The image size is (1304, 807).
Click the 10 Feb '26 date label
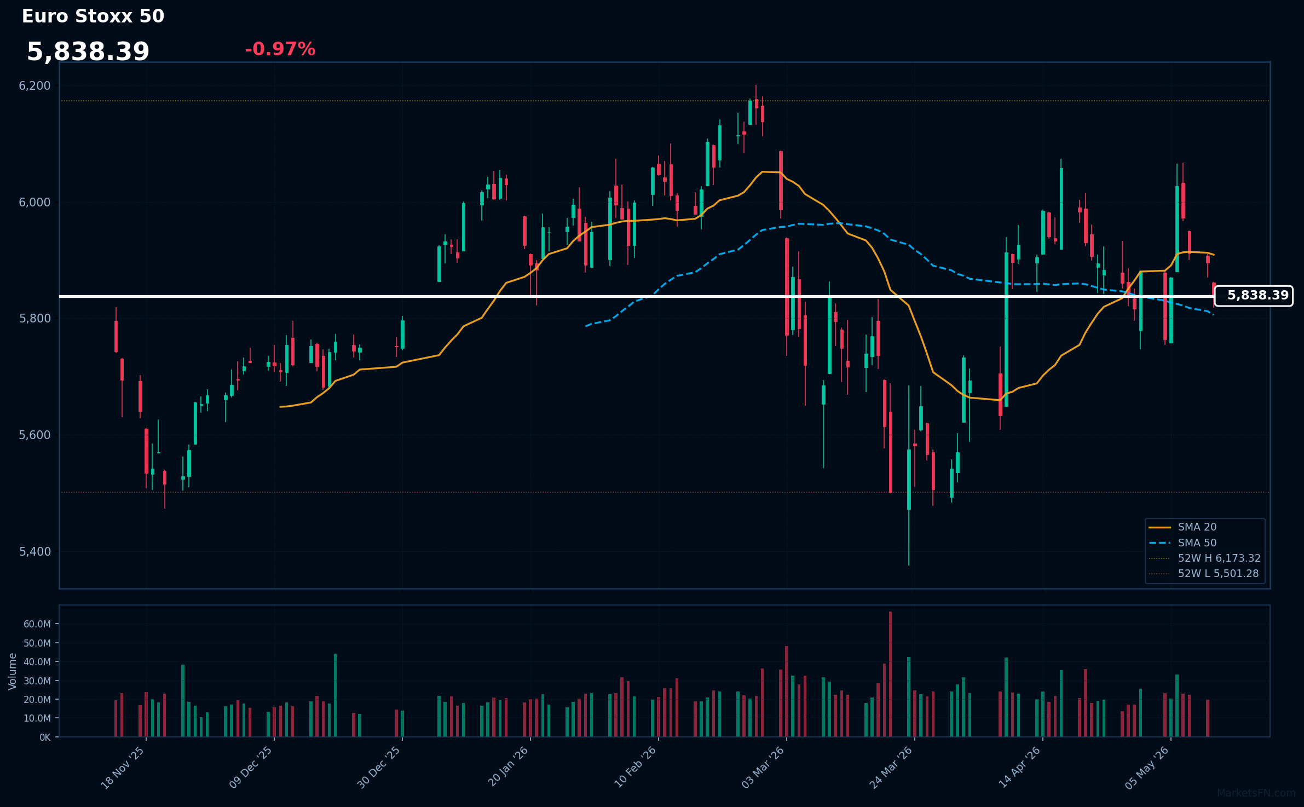click(635, 768)
